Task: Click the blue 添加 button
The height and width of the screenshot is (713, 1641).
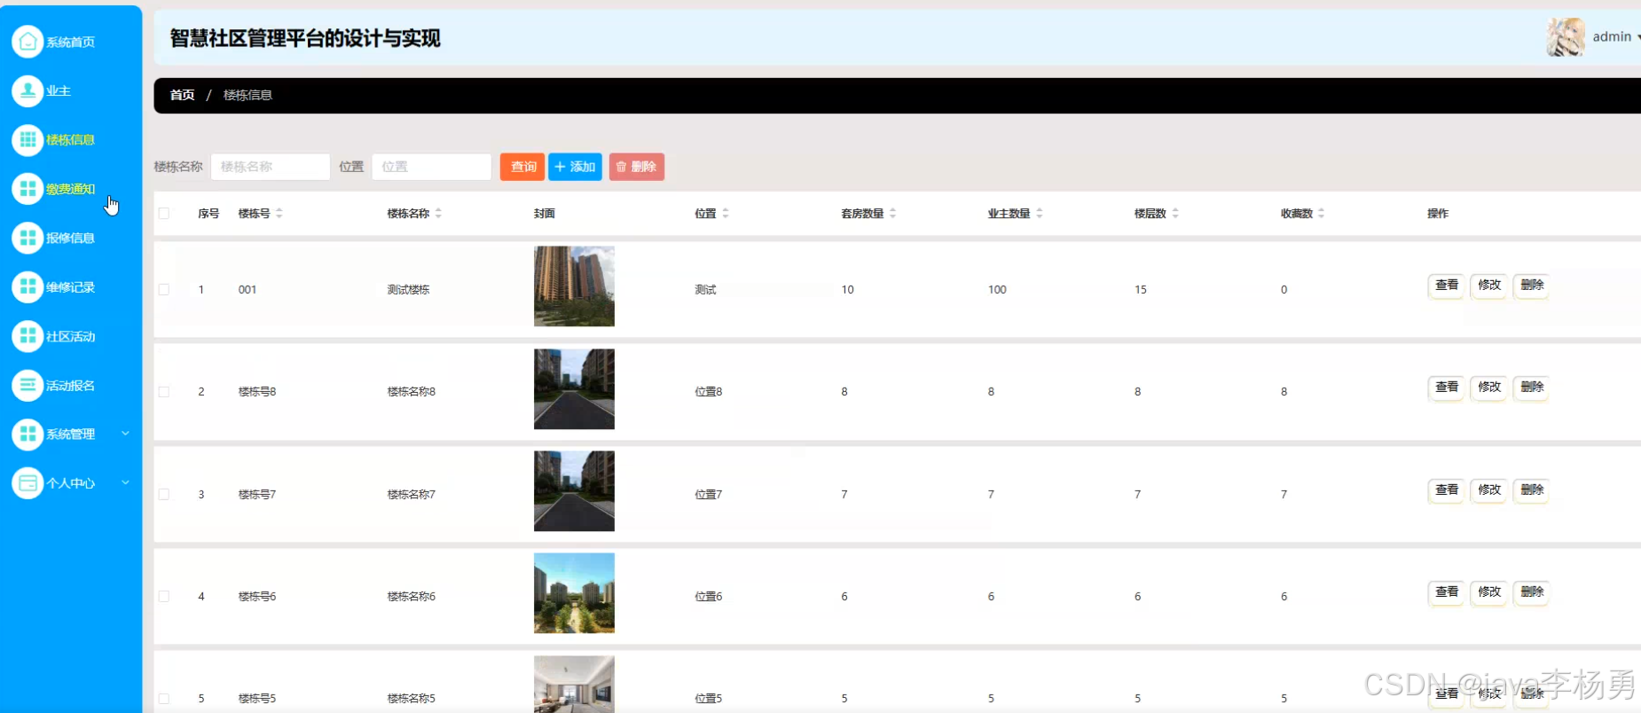Action: [x=575, y=167]
